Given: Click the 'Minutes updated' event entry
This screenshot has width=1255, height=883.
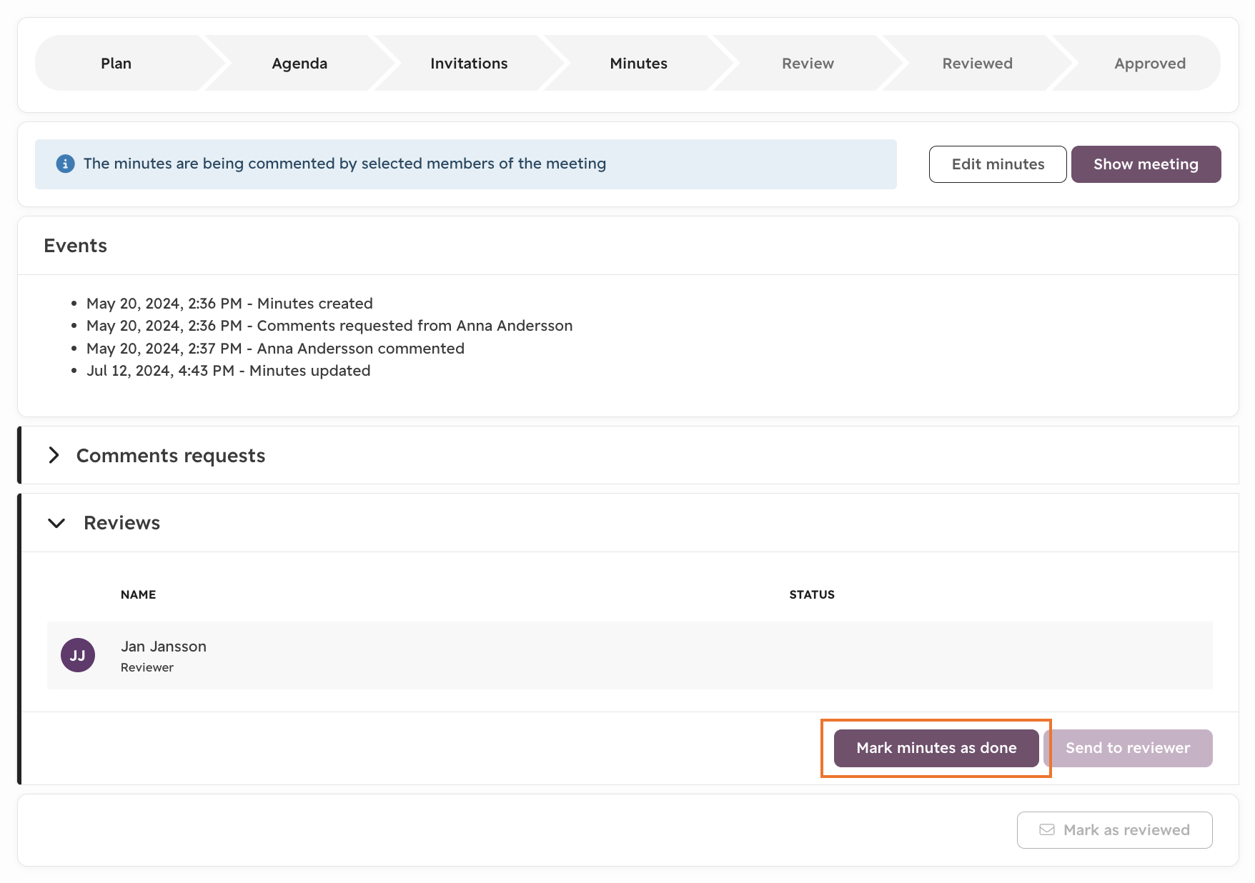Looking at the screenshot, I should 228,371.
